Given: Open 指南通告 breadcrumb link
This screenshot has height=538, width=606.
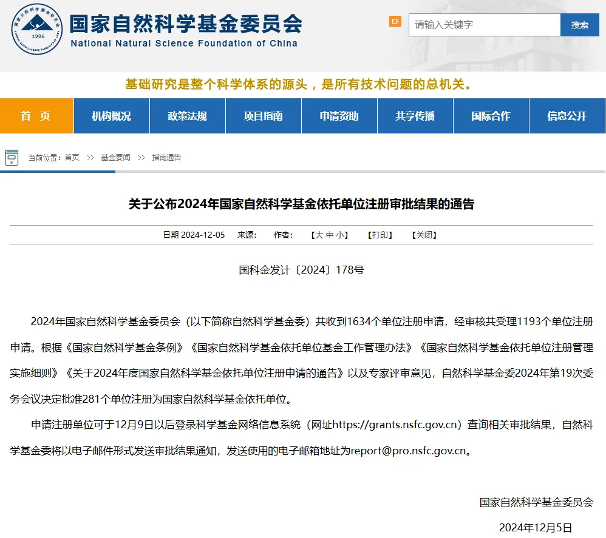Looking at the screenshot, I should pyautogui.click(x=166, y=158).
